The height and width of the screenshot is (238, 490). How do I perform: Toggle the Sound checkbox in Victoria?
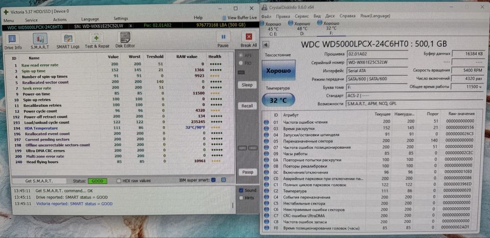coord(241,190)
